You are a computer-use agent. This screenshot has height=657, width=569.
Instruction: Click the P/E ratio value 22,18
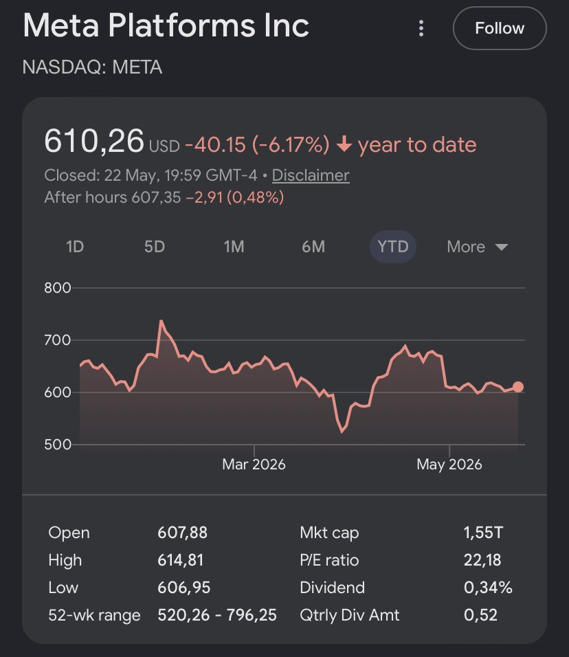[x=482, y=560]
